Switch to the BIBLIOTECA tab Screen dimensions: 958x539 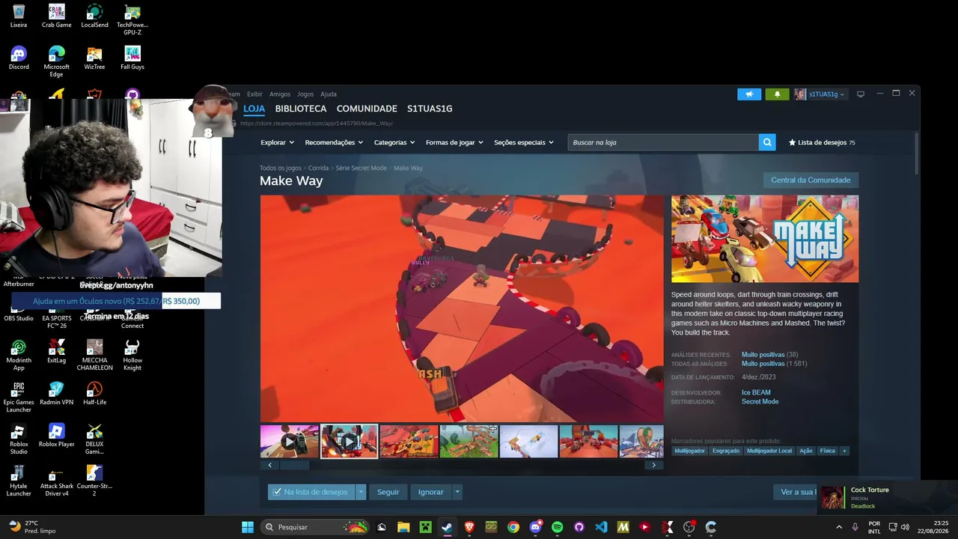click(x=301, y=109)
